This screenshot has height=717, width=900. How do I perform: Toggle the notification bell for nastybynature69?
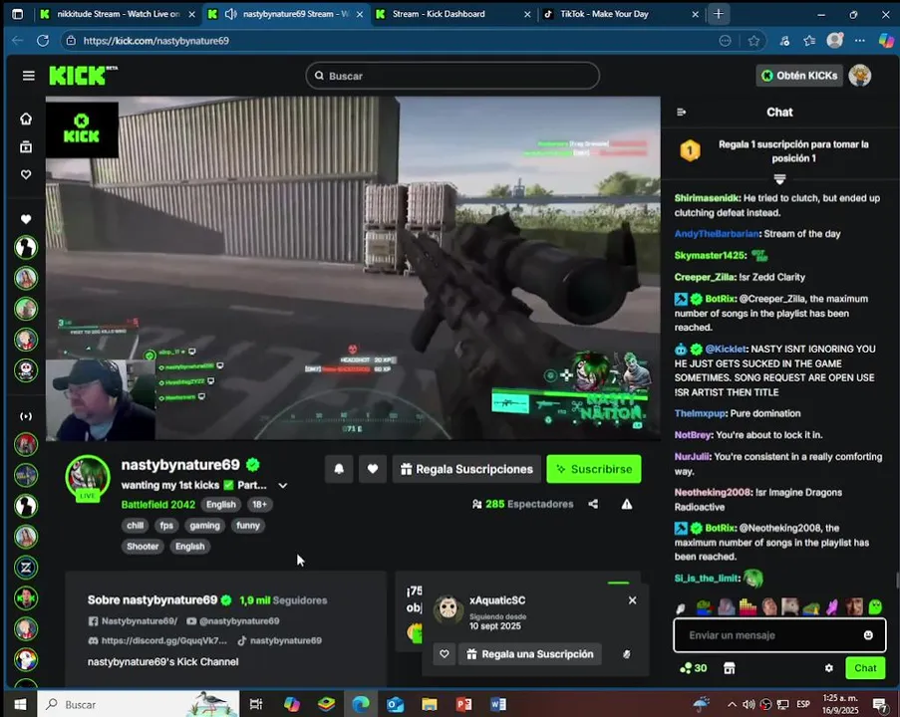[339, 469]
